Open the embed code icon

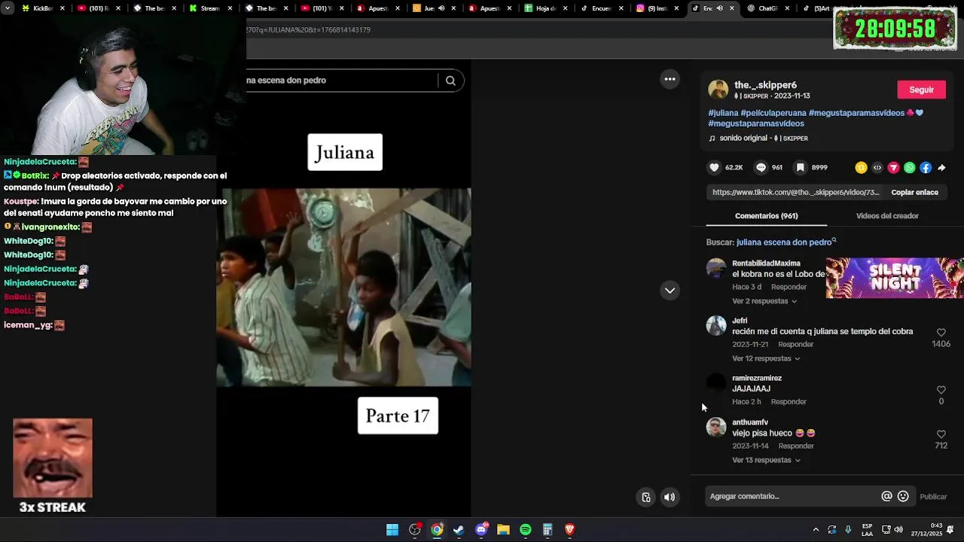[877, 168]
